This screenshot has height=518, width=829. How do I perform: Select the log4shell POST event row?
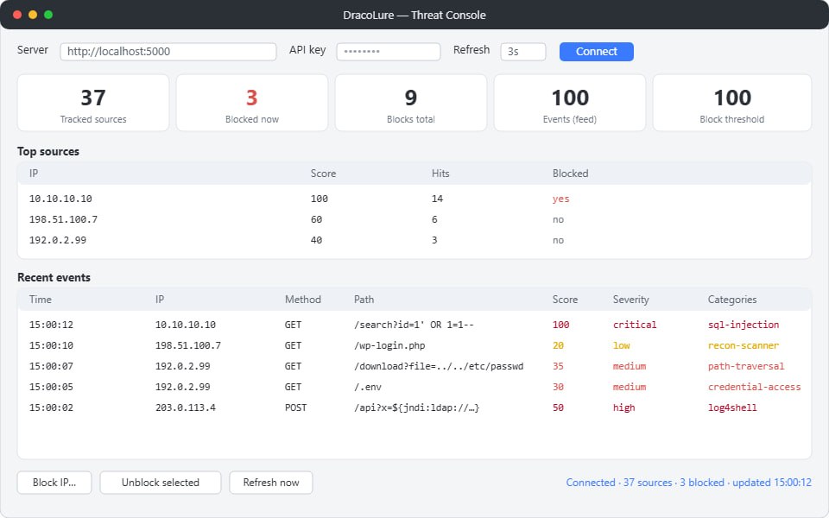click(x=414, y=407)
